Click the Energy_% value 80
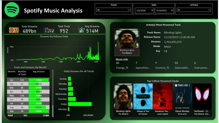Screen dimensions: 219x123 point(118,63)
